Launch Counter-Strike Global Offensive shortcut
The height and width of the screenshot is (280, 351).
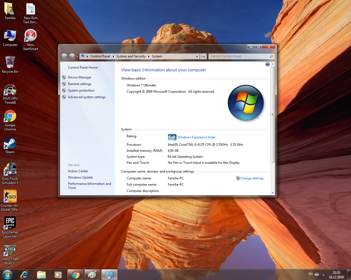(x=10, y=200)
